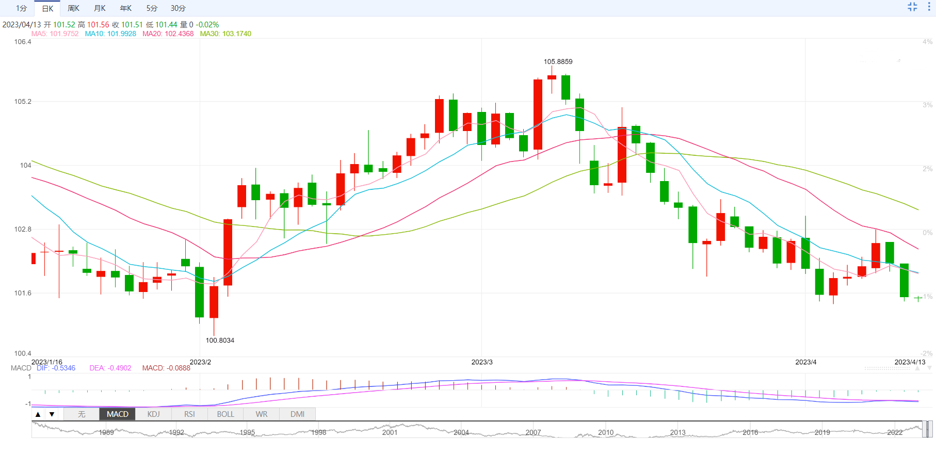Click the gray down arrow under 2023/4/13

coord(929,368)
